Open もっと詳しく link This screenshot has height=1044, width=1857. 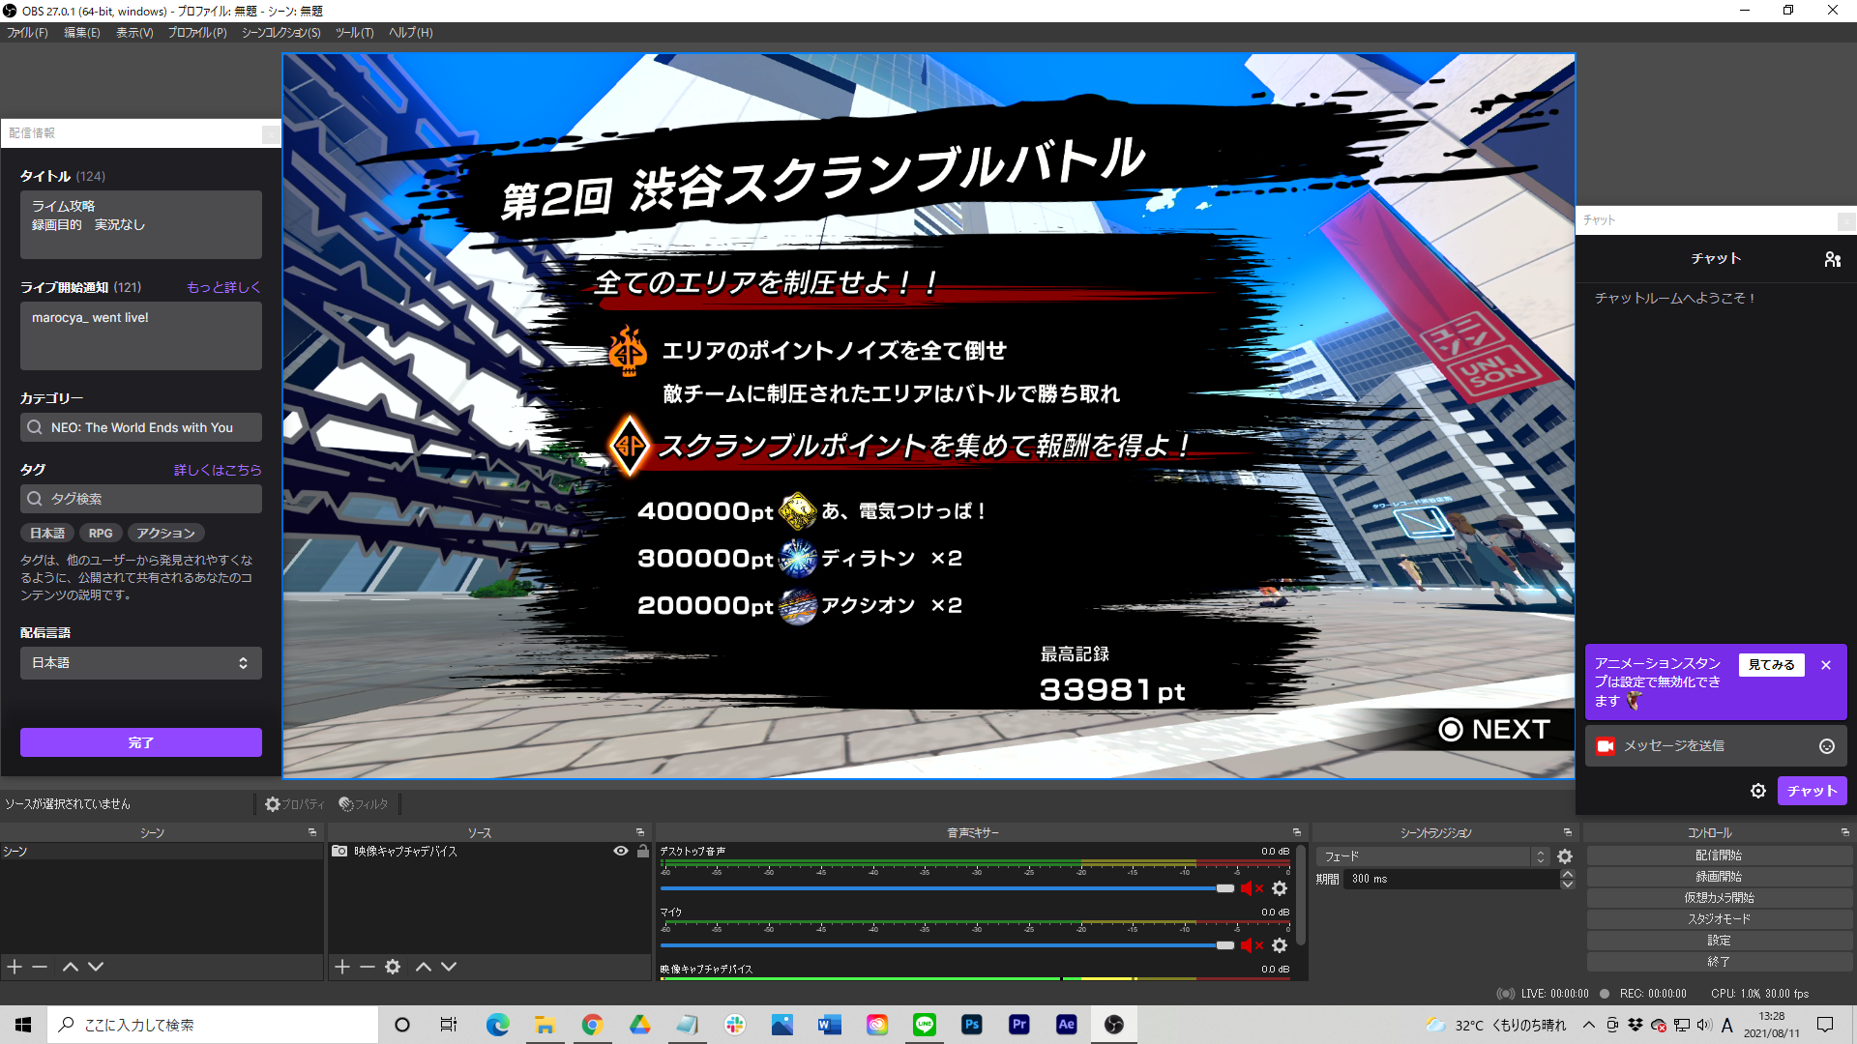click(223, 287)
